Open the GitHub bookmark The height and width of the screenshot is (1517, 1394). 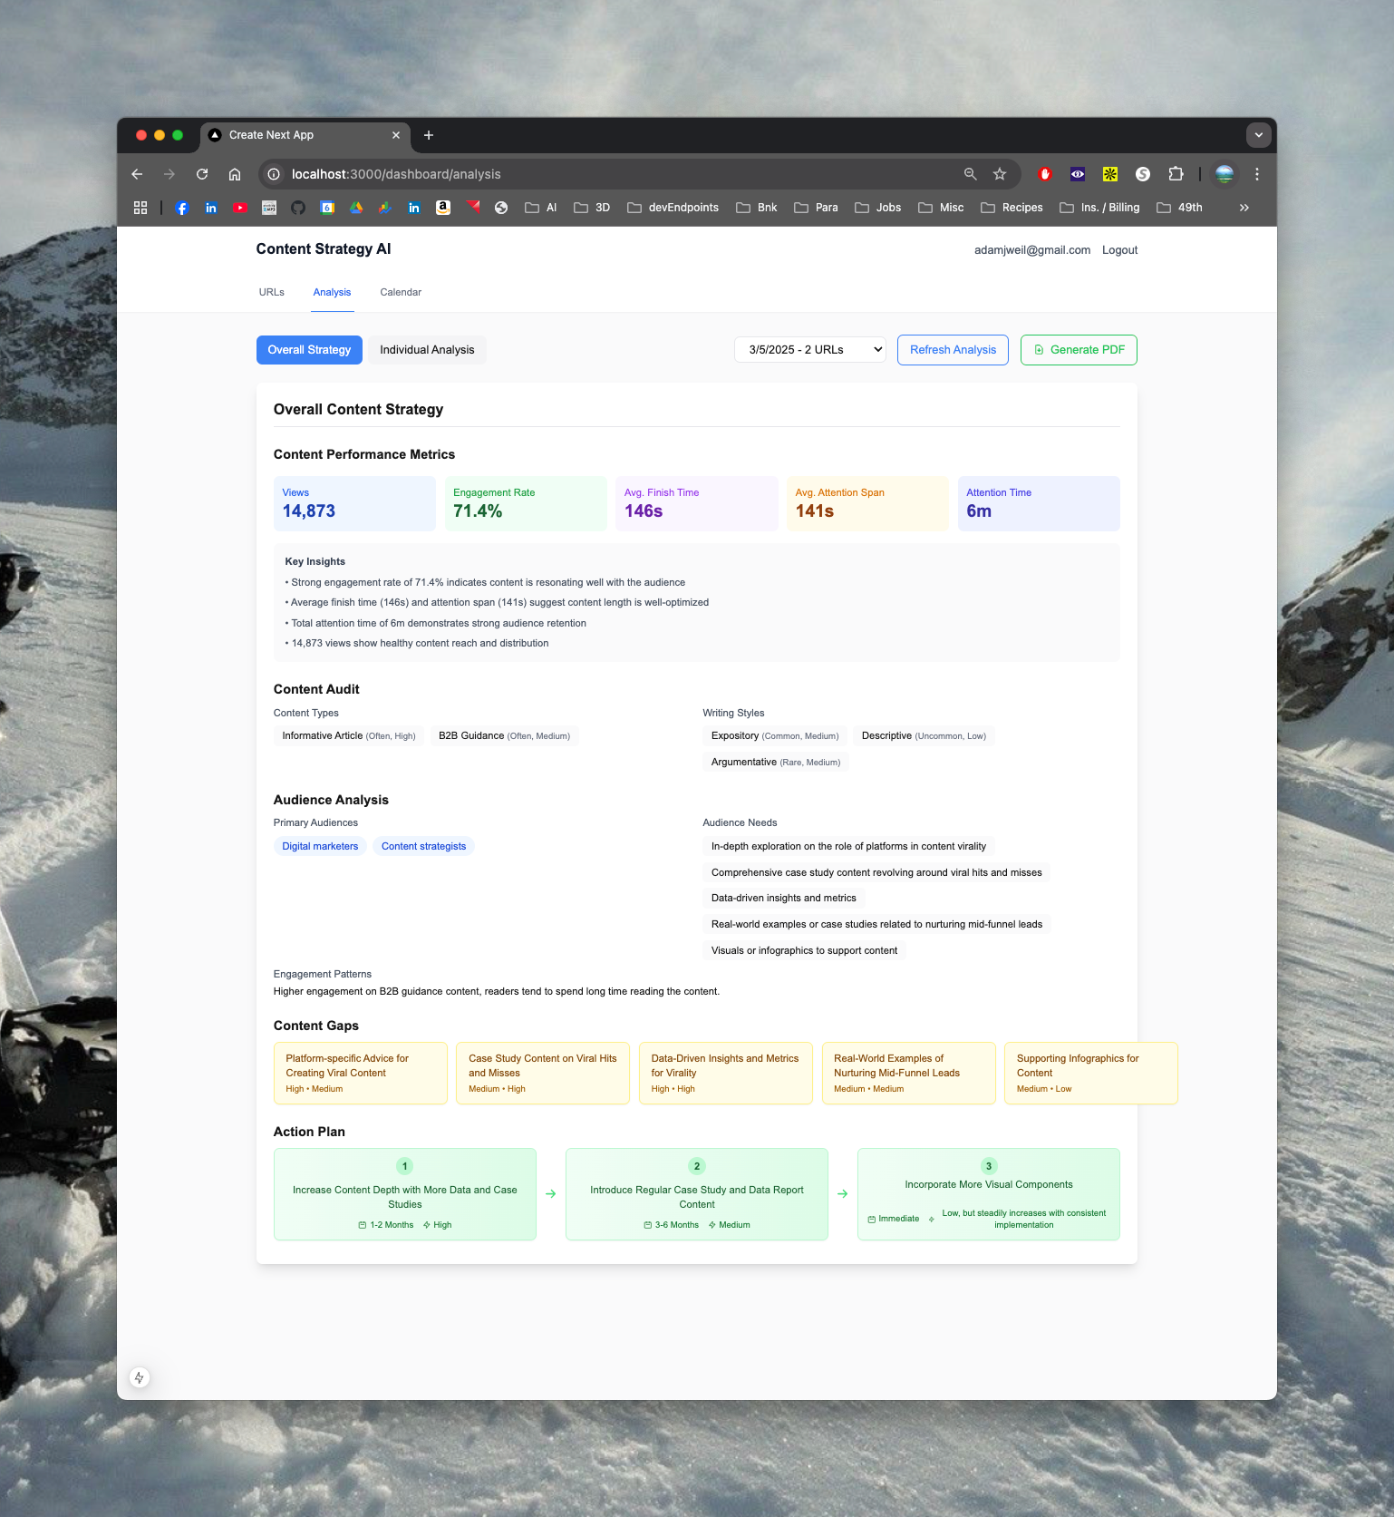coord(298,208)
